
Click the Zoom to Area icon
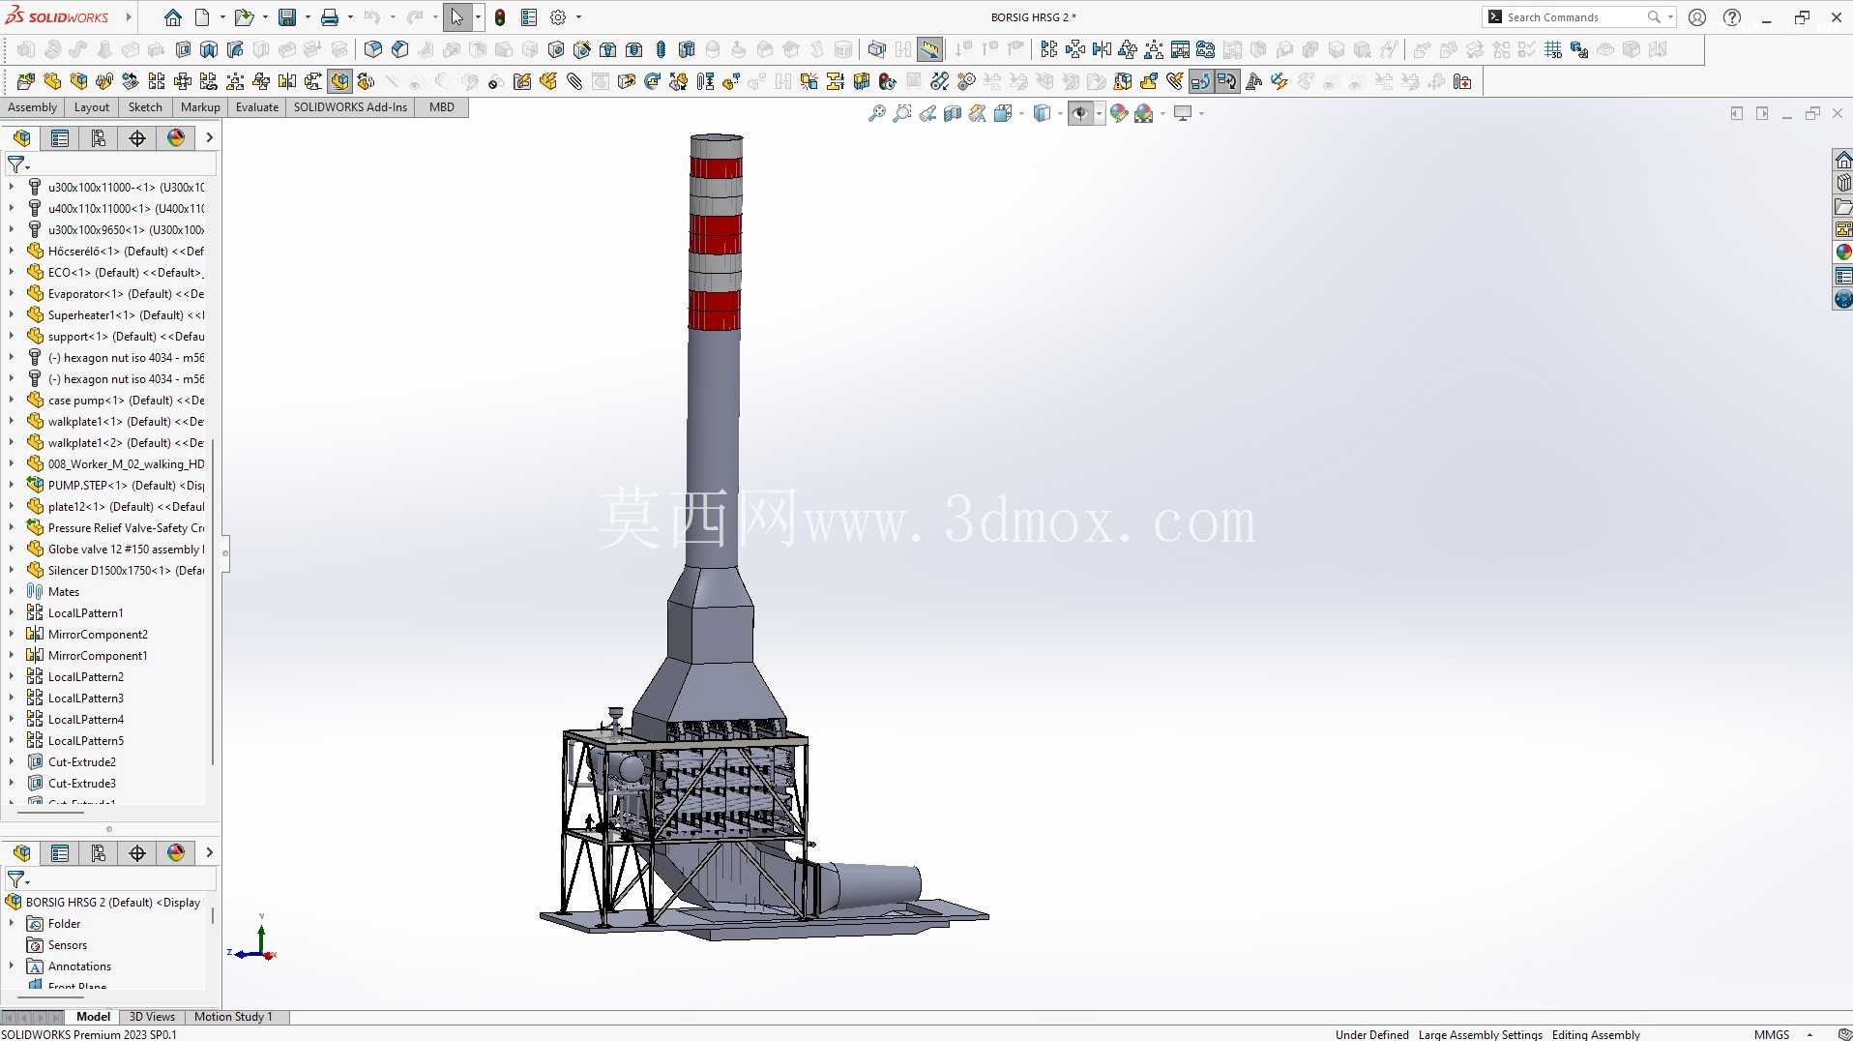[902, 114]
